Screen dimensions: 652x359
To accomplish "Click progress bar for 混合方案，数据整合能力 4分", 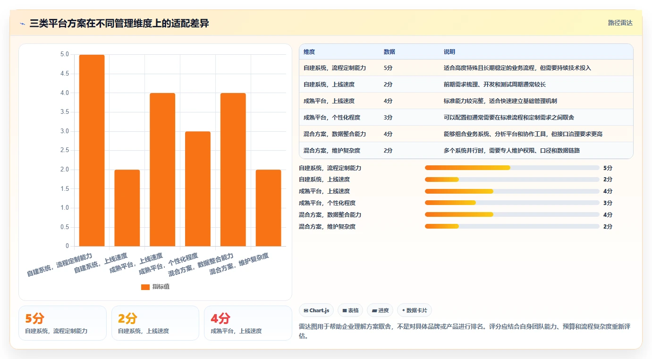I will point(512,214).
